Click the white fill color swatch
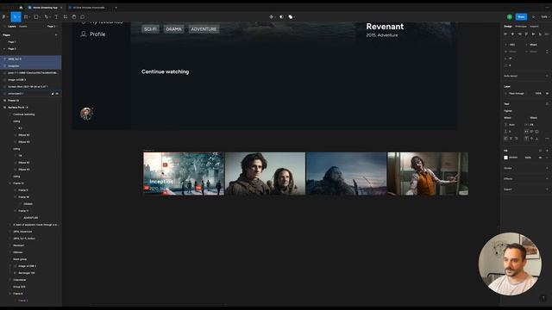 (x=505, y=158)
